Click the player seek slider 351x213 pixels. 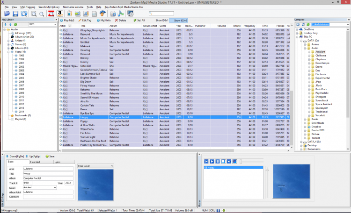251,161
